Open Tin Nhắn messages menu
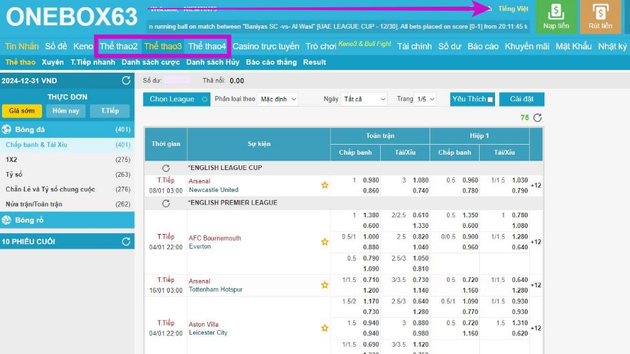Screen dimensions: 630x354 pos(21,46)
